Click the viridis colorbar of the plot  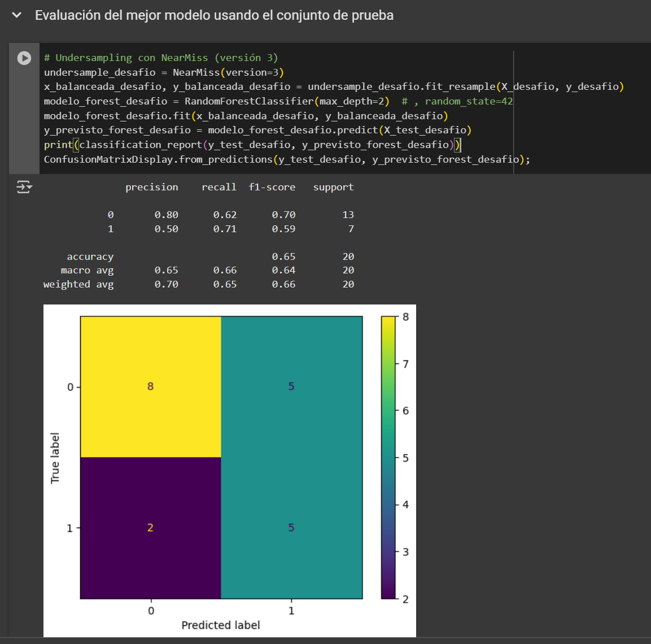click(x=388, y=458)
